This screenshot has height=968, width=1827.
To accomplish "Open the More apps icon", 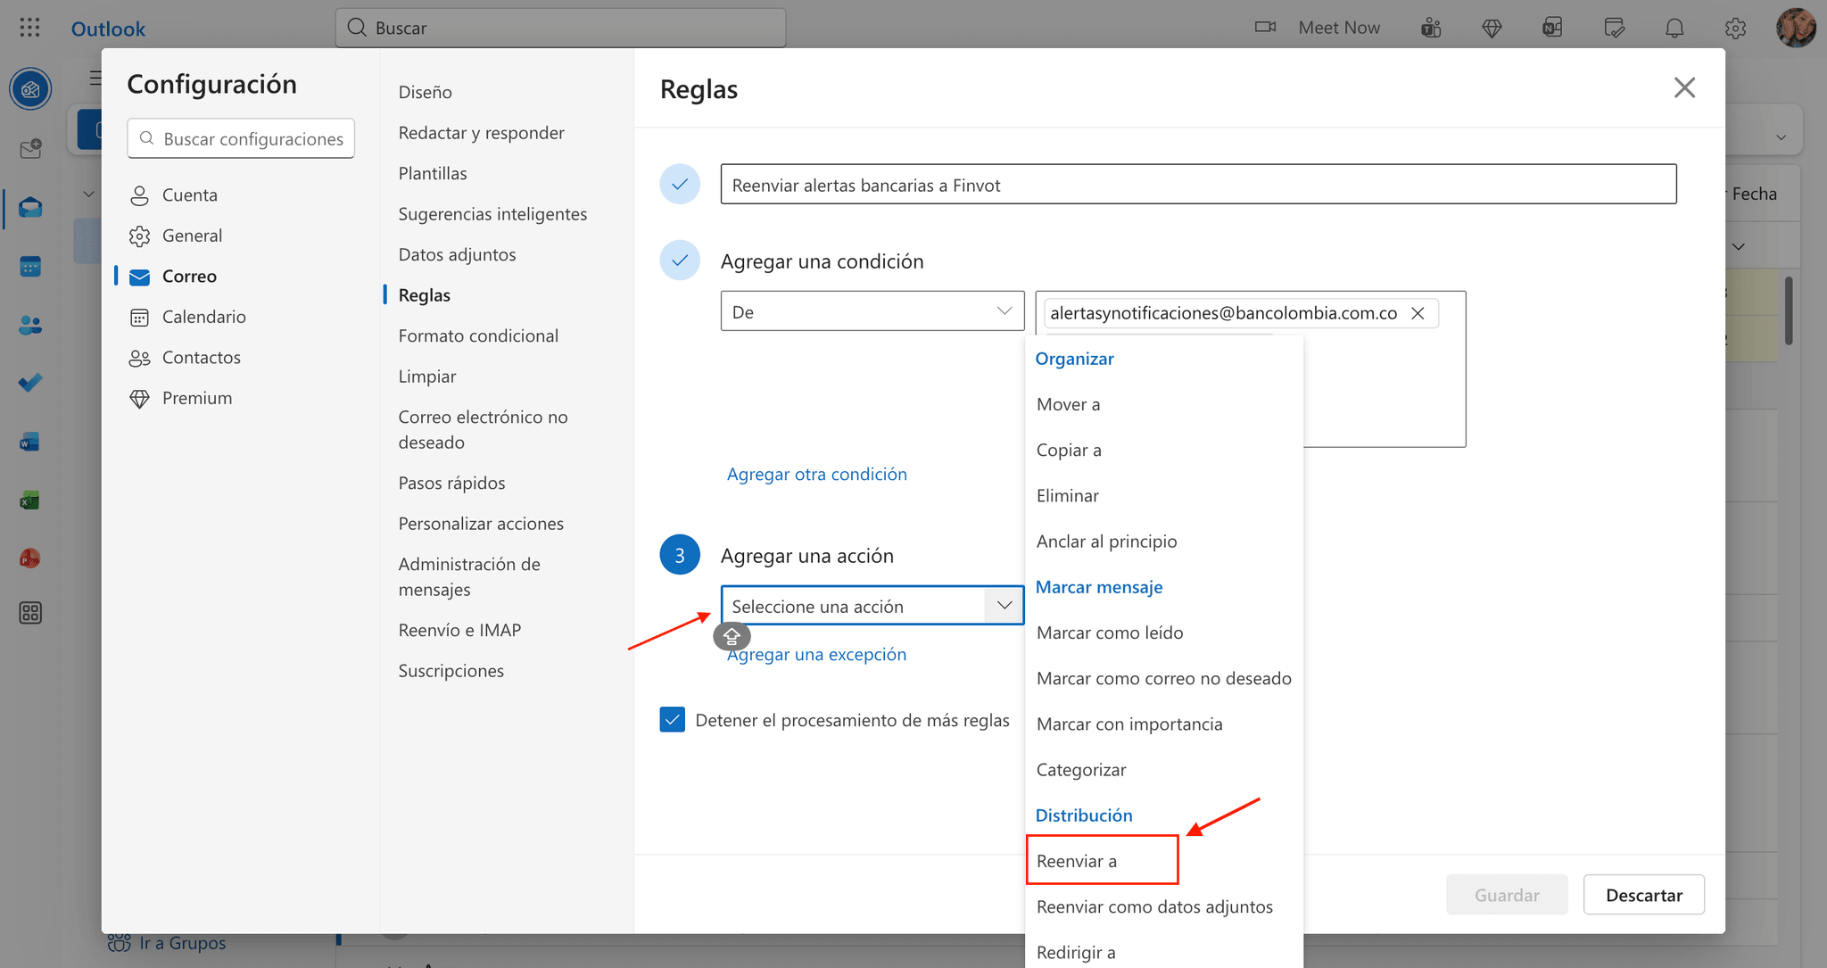I will coord(30,613).
